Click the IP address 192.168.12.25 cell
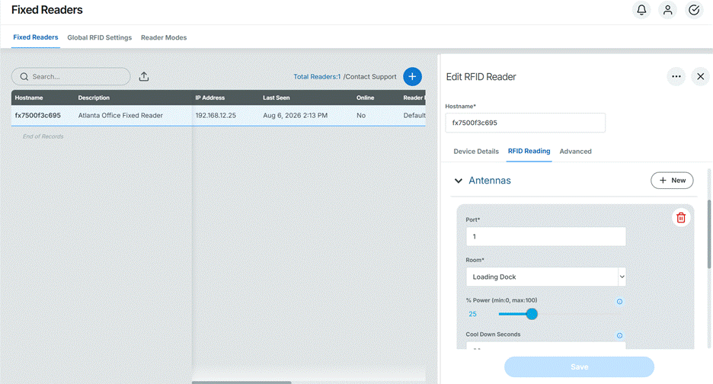The width and height of the screenshot is (713, 384). [x=216, y=115]
